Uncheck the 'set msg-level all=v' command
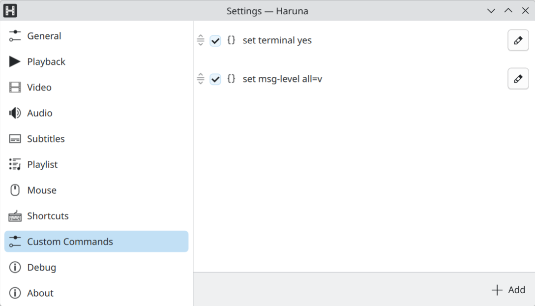 215,79
